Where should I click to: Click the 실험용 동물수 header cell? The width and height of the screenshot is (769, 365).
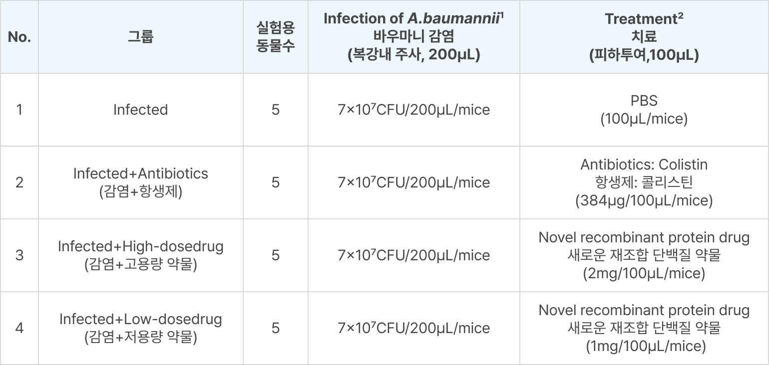point(275,37)
